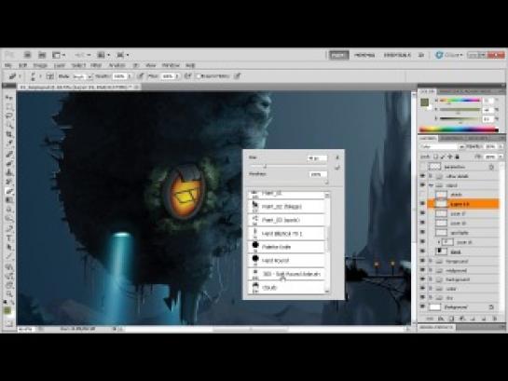Open the Flow slider arrow in options bar
508x381 pixels.
[x=177, y=76]
